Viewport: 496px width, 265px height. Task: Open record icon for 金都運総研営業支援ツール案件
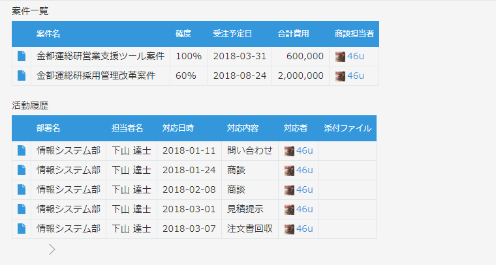coord(22,56)
